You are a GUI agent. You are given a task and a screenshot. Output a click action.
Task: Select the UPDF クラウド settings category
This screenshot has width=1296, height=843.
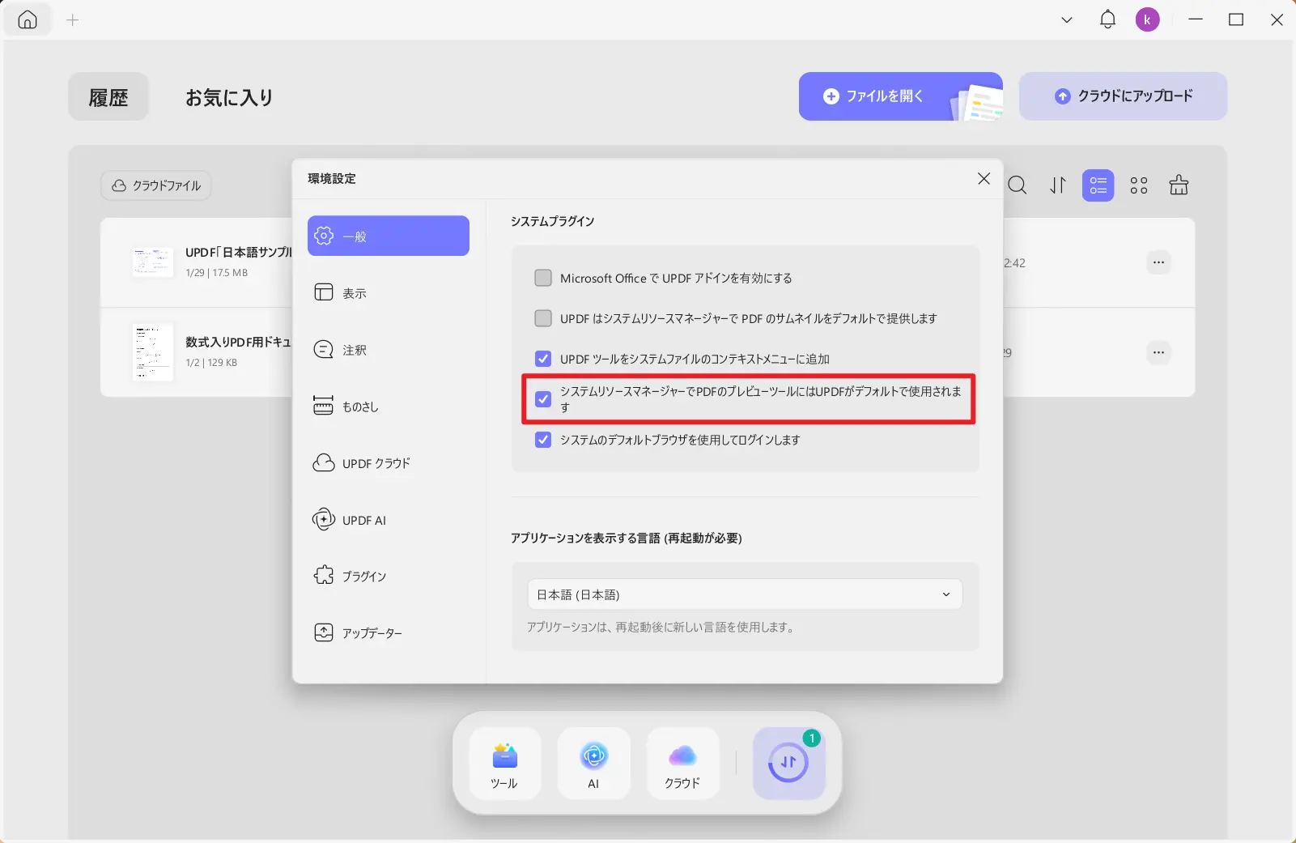389,462
